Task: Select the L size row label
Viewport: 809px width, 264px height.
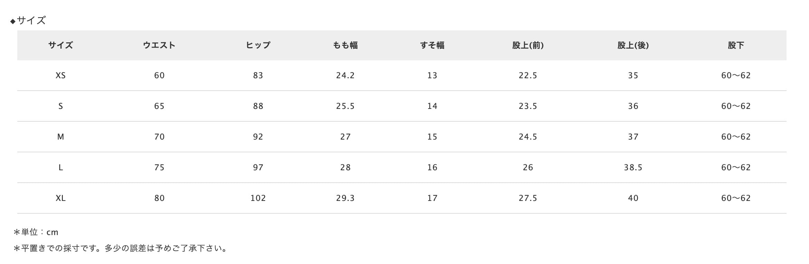Action: pos(60,167)
